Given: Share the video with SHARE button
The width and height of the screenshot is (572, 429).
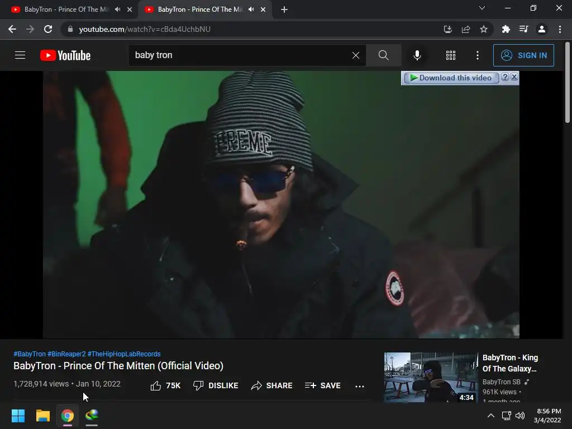Looking at the screenshot, I should (x=272, y=385).
